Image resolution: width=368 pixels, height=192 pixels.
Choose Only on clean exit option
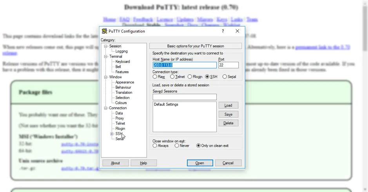(198, 145)
